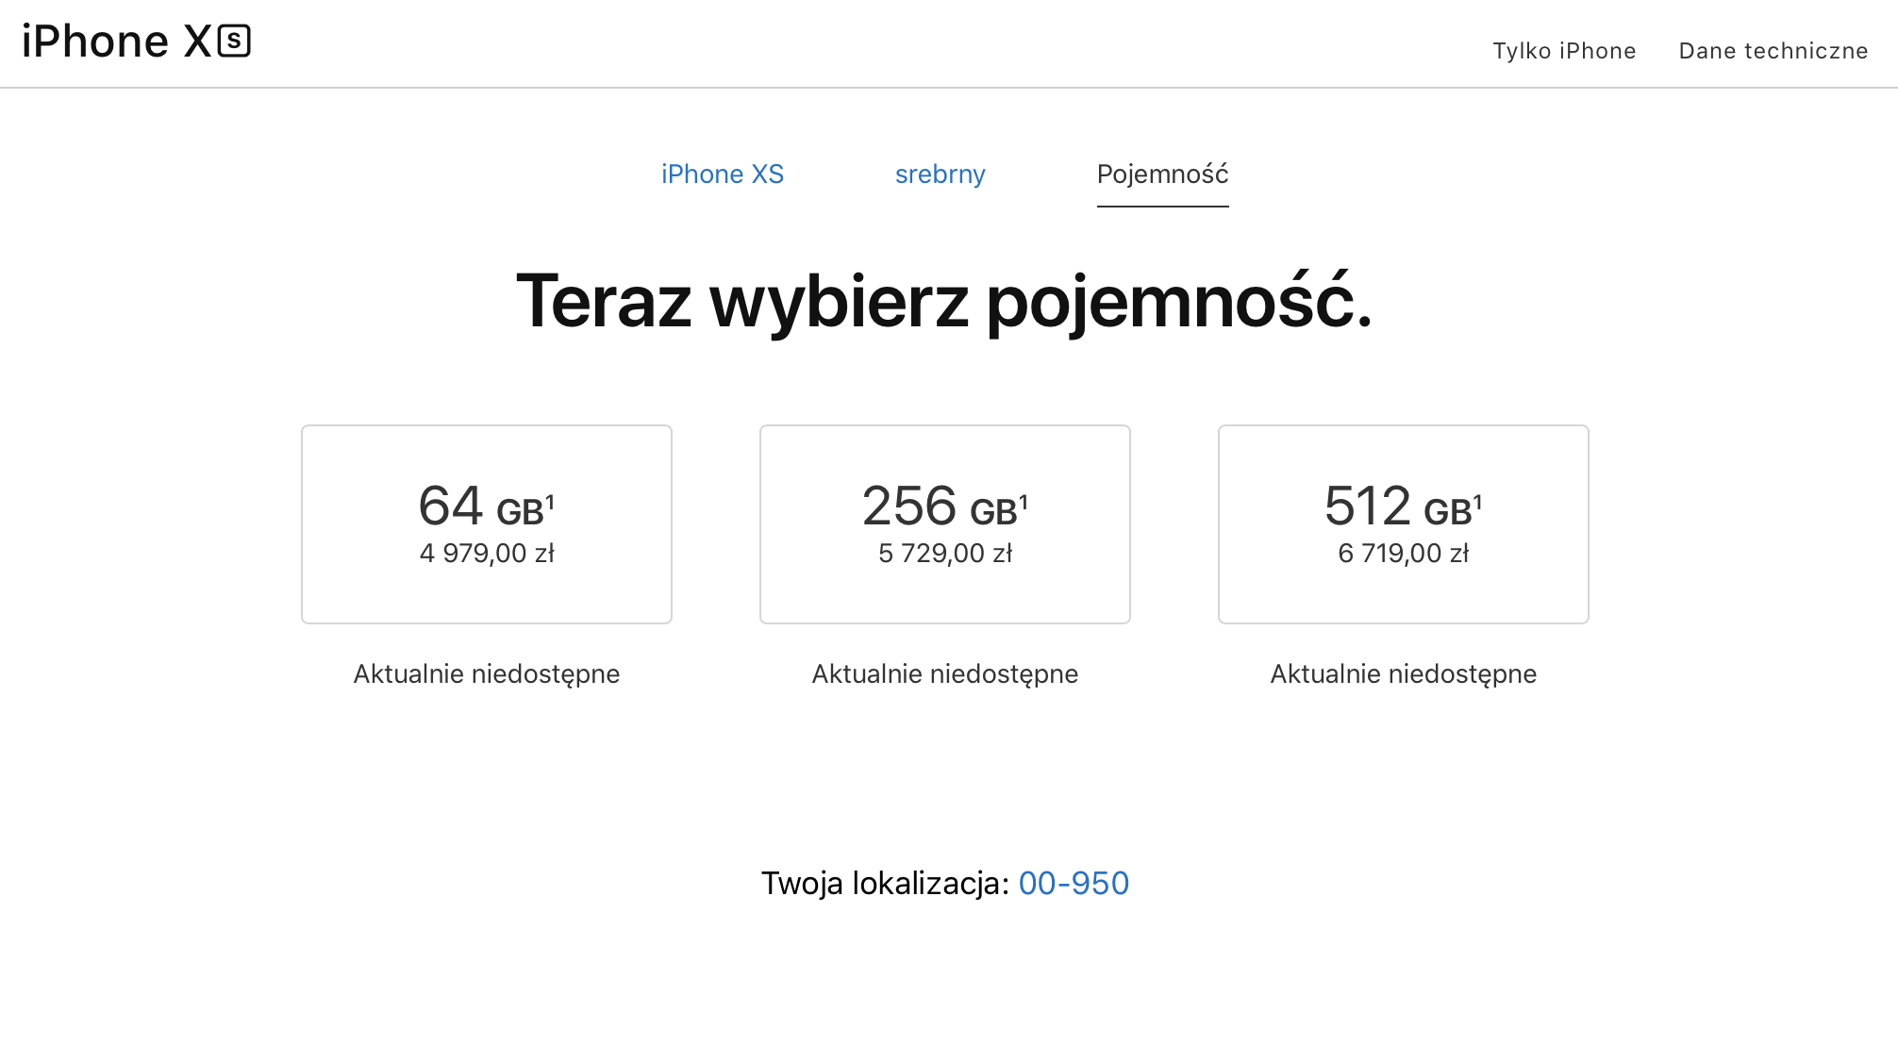Select the Pojemność step tab
This screenshot has width=1898, height=1062.
[x=1162, y=174]
